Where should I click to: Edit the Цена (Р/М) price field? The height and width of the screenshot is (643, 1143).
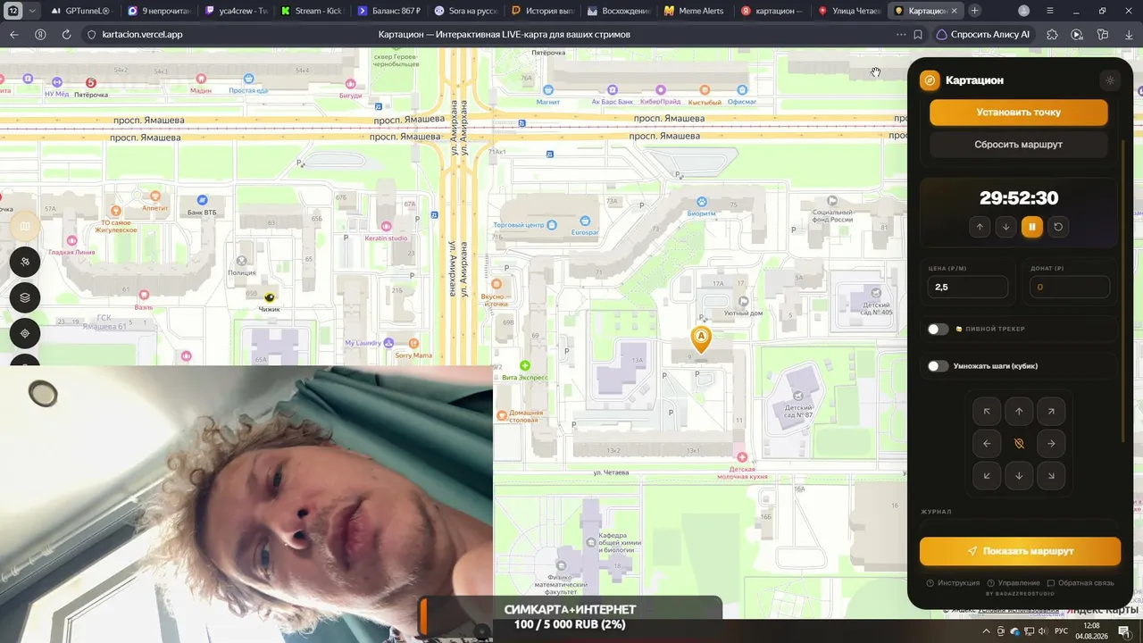pyautogui.click(x=968, y=287)
